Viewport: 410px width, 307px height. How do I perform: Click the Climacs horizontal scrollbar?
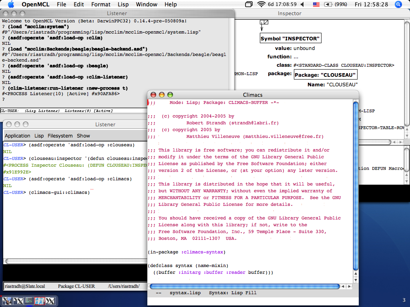pyautogui.click(x=244, y=287)
